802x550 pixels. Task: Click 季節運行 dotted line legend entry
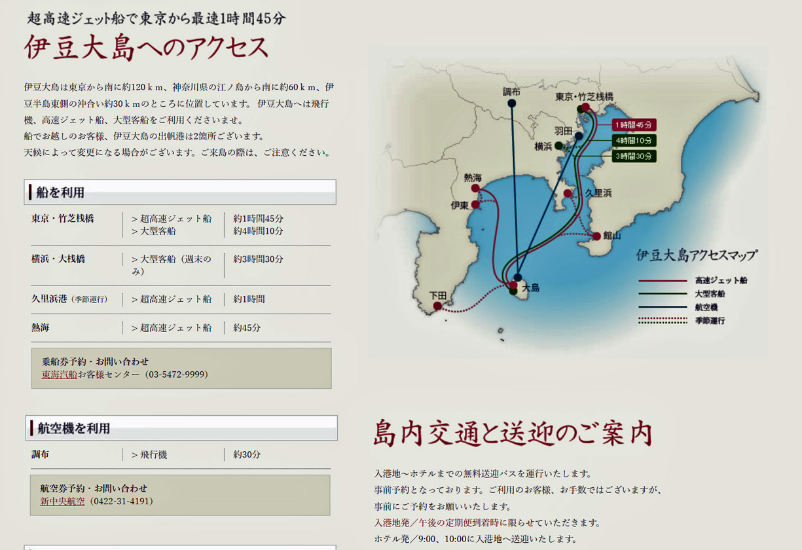tap(710, 321)
